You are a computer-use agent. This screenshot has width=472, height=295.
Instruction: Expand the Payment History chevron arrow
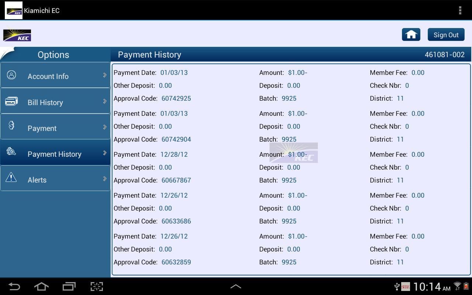pyautogui.click(x=105, y=153)
